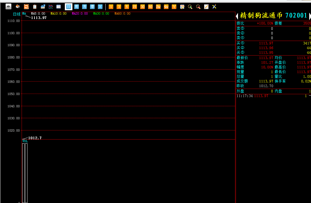
Task: Go to previous stock with left arrow
Action: click(x=237, y=16)
